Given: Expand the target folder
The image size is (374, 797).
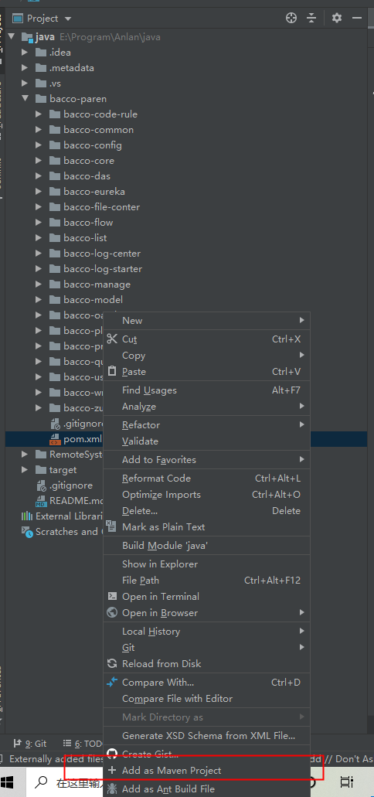Looking at the screenshot, I should pyautogui.click(x=25, y=470).
